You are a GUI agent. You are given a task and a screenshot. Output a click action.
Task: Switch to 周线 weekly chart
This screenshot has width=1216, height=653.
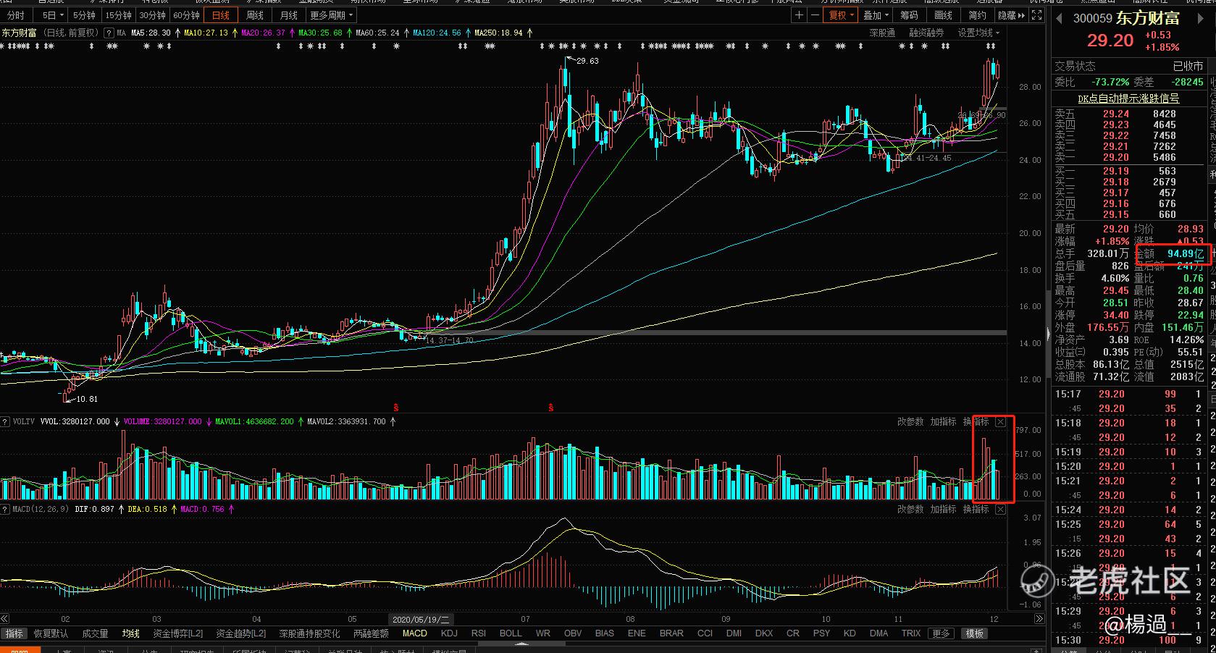(x=255, y=15)
